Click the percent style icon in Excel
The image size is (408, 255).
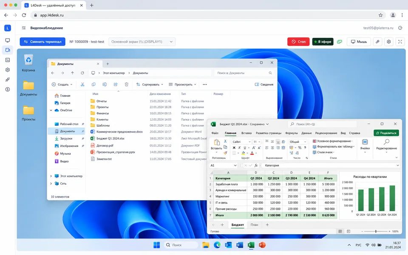click(x=300, y=147)
